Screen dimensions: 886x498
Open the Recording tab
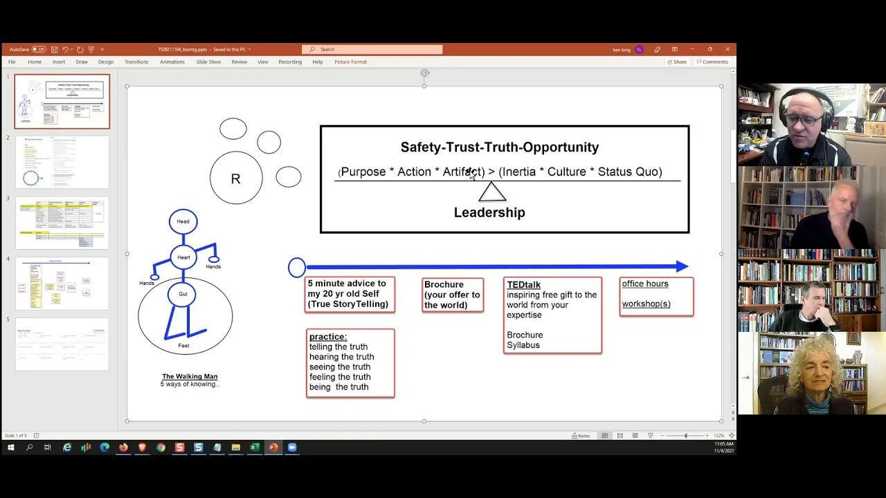[x=290, y=62]
